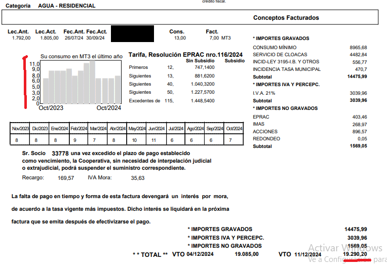Image resolution: width=387 pixels, height=267 pixels.
Task: Click the Primeros rate 747,1400
Action: tap(204, 67)
